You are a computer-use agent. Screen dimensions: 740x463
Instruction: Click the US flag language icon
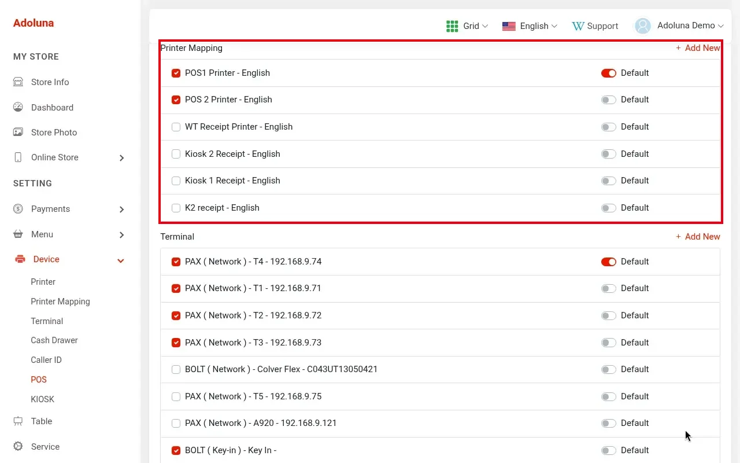pos(509,26)
